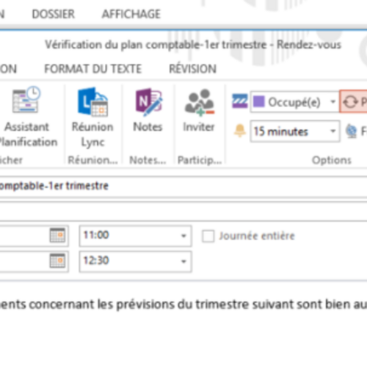Screen dimensions: 367x367
Task: Click the striped show-as status icon
Action: click(240, 101)
